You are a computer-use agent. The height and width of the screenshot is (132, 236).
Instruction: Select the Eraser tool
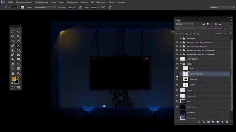coord(13,55)
